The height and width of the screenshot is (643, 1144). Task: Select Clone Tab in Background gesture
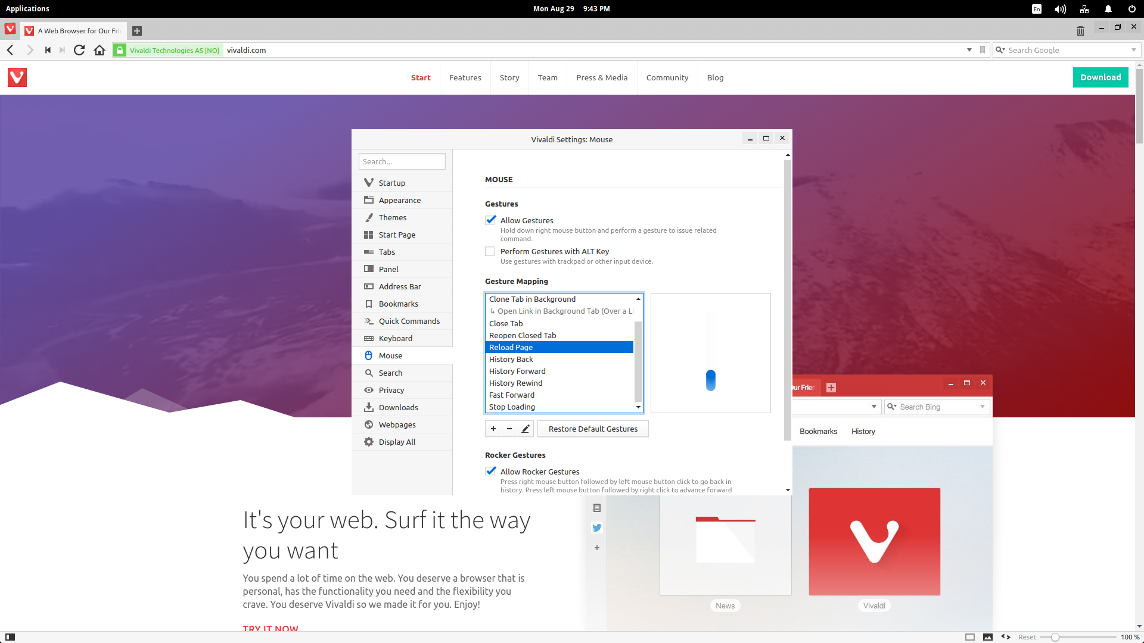(559, 299)
